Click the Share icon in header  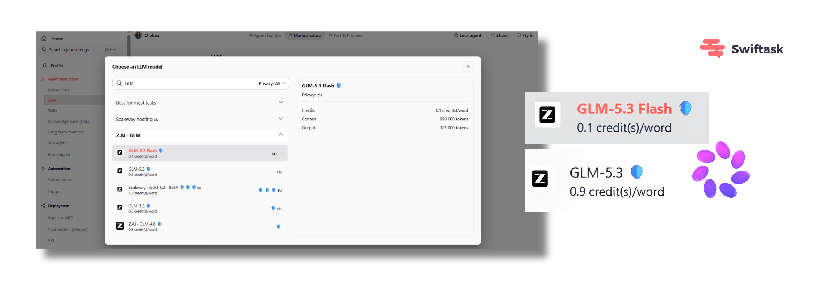(x=492, y=35)
